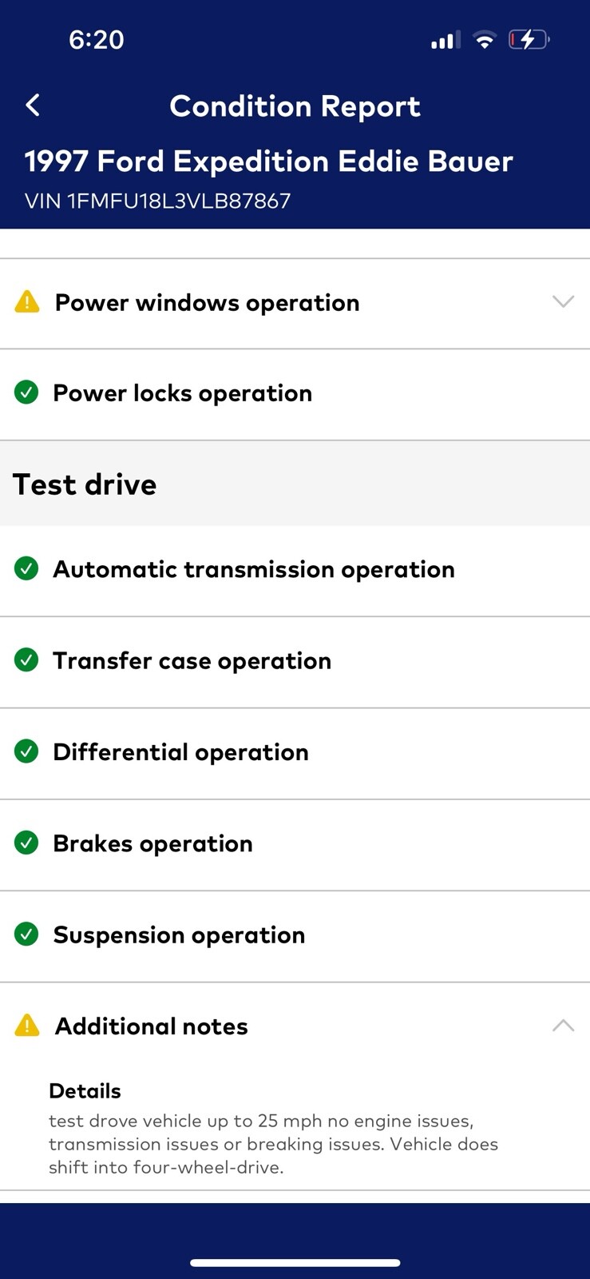Tap the green check beside Power locks

26,392
